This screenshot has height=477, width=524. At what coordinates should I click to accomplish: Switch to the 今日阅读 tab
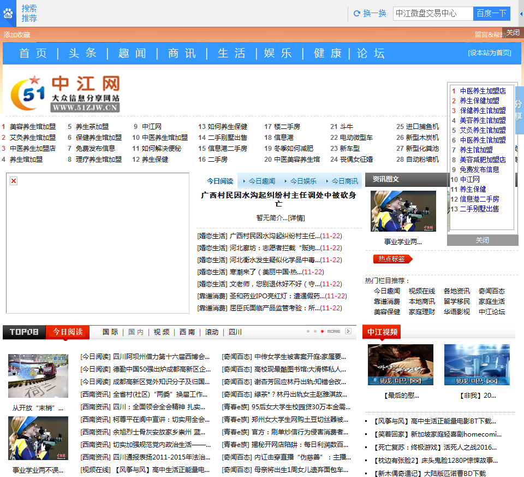click(x=220, y=181)
